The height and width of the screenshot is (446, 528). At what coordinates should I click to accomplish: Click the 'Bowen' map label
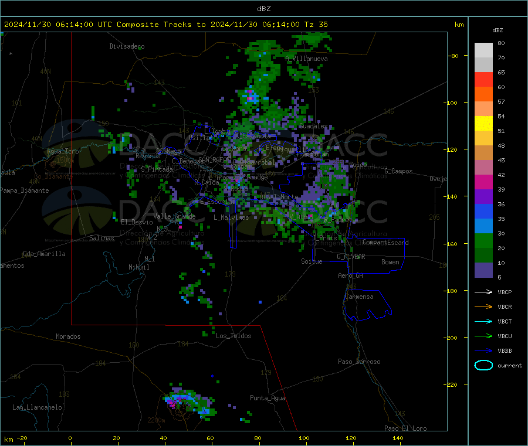(x=390, y=262)
